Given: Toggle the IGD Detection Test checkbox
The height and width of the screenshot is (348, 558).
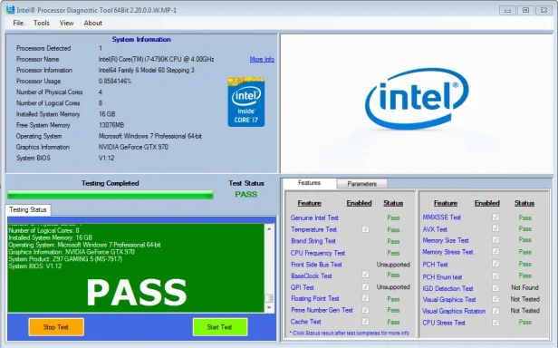Looking at the screenshot, I should click(x=495, y=287).
